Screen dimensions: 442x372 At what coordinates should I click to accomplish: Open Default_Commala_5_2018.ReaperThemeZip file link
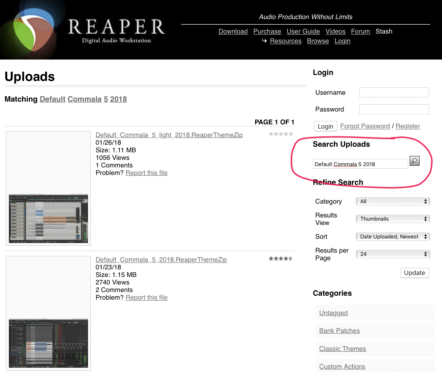161,260
